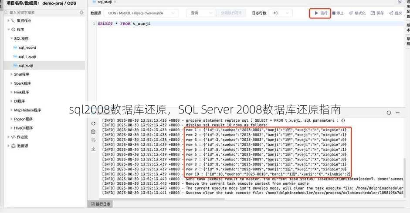This screenshot has height=213, width=410.
Task: Download the log with the download icon
Action: click(93, 149)
